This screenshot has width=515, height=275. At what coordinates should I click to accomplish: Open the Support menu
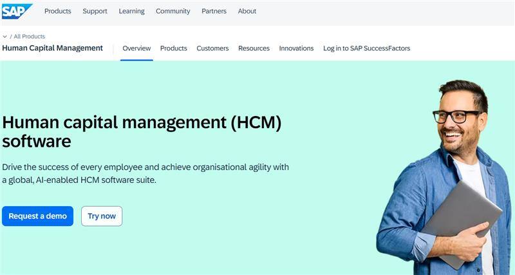click(x=95, y=11)
